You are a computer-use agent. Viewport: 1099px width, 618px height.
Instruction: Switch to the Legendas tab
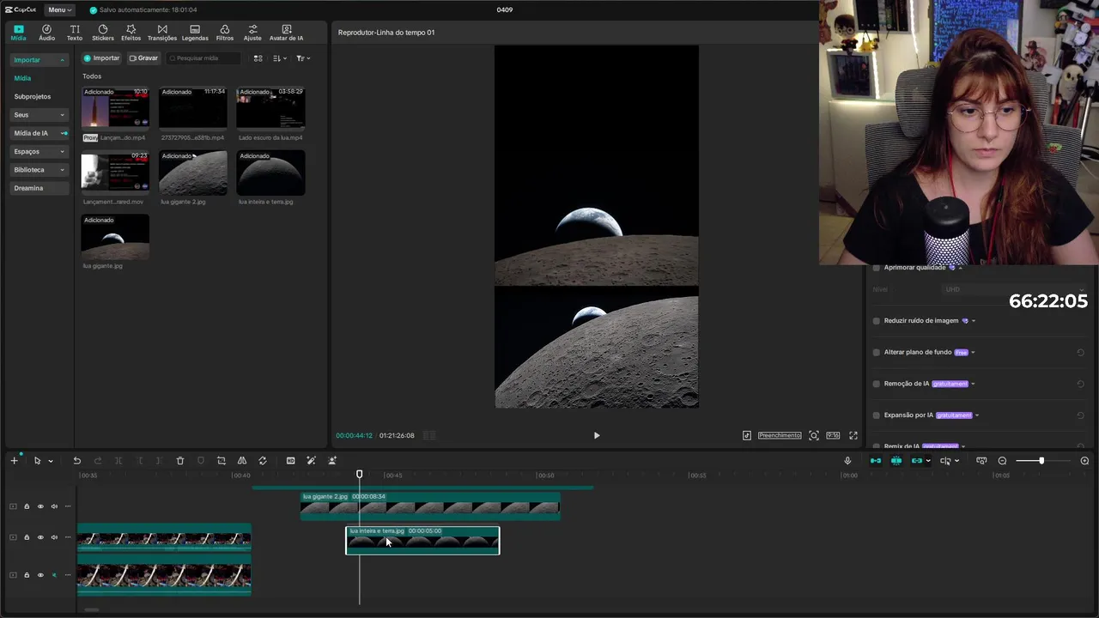(x=195, y=33)
